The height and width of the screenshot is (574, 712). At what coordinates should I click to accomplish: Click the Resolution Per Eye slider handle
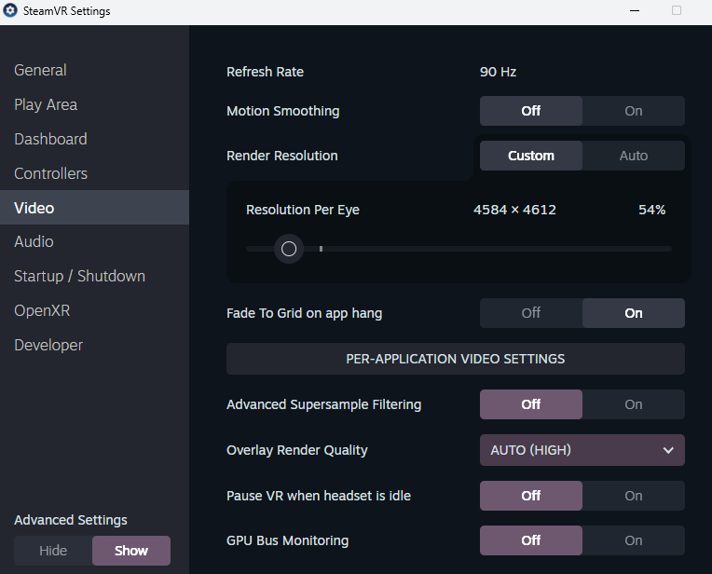(x=289, y=249)
